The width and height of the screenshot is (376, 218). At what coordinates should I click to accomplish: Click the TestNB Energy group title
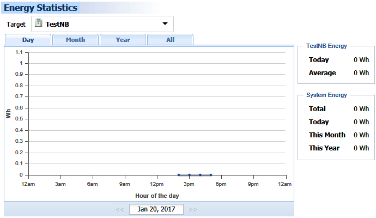point(326,46)
